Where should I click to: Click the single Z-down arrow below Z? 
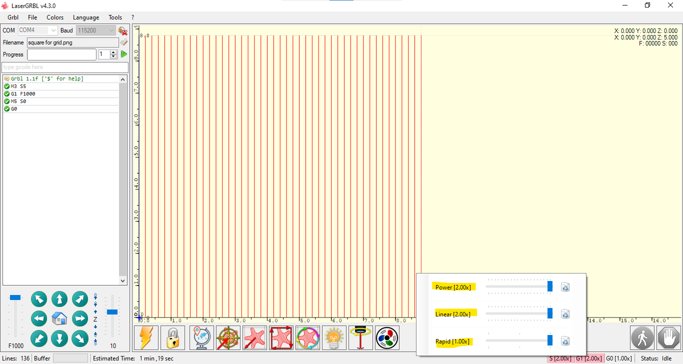coord(95,327)
